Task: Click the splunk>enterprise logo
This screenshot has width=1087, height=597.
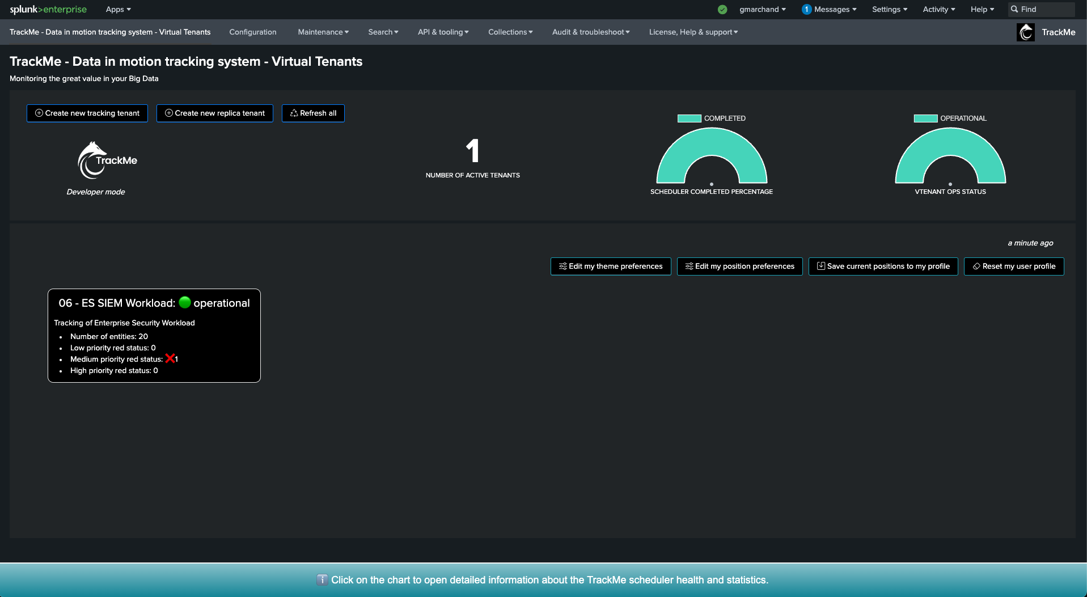Action: click(48, 9)
